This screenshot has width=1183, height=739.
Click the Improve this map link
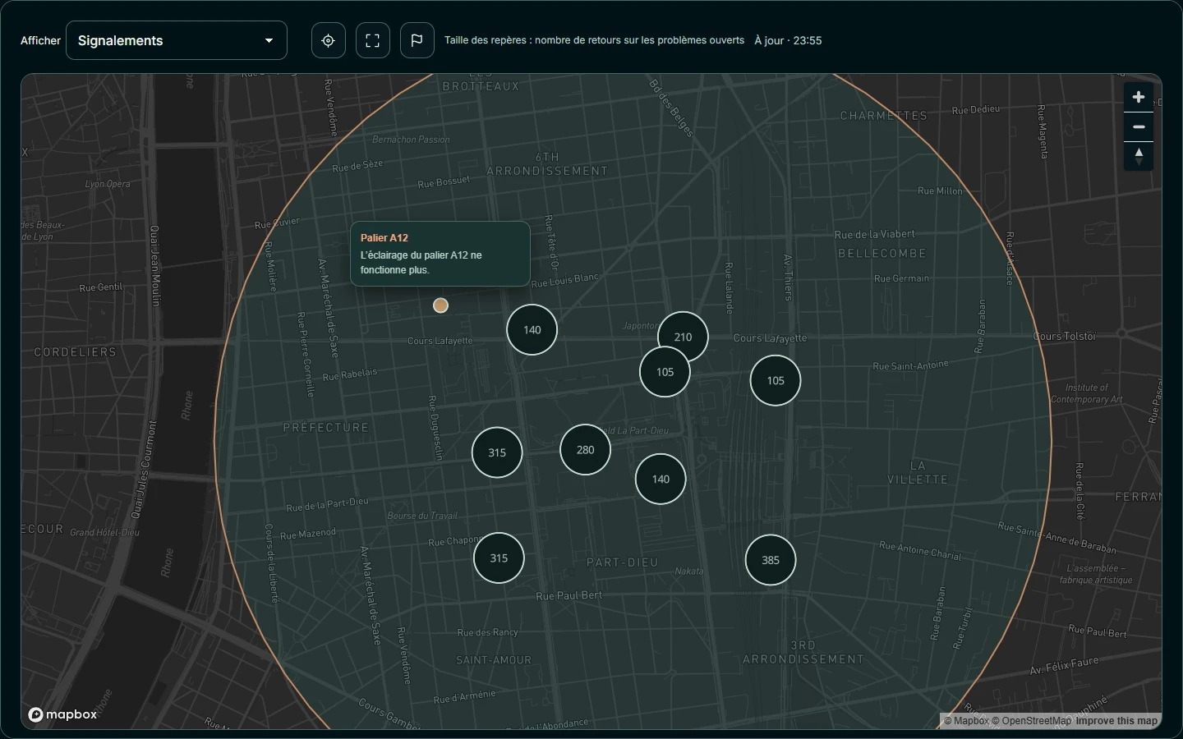pos(1116,721)
